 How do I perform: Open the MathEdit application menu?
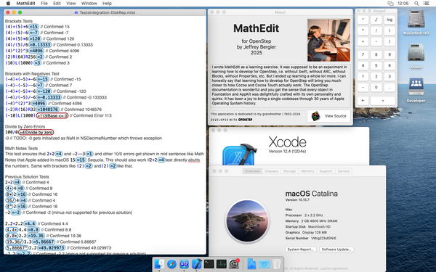[25, 4]
